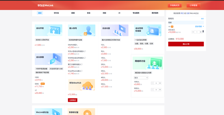Expand the 更多周期 dropdown arrow
The image size is (224, 115).
(203, 26)
